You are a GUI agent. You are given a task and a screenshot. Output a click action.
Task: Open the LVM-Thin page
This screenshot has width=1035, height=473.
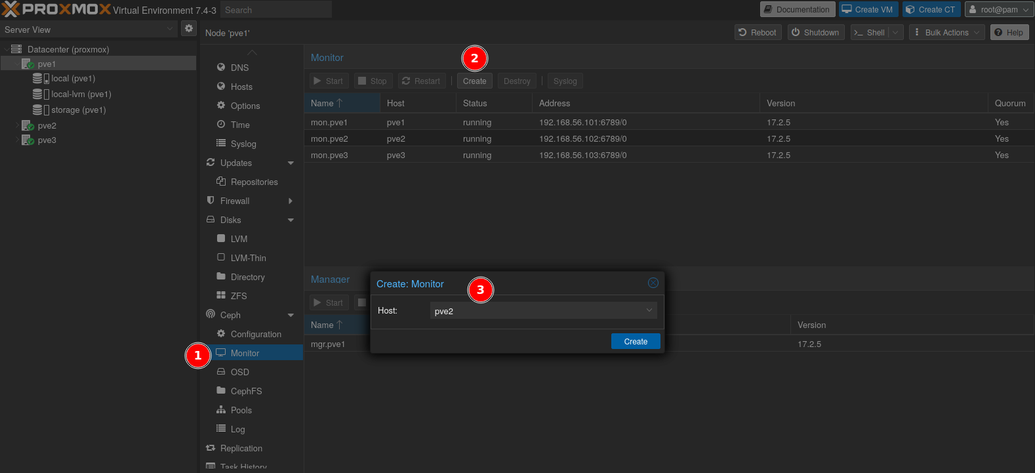coord(248,258)
